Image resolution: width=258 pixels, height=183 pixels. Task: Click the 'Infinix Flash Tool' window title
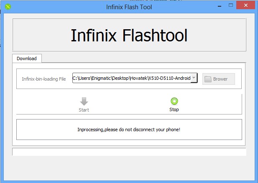pyautogui.click(x=129, y=7)
